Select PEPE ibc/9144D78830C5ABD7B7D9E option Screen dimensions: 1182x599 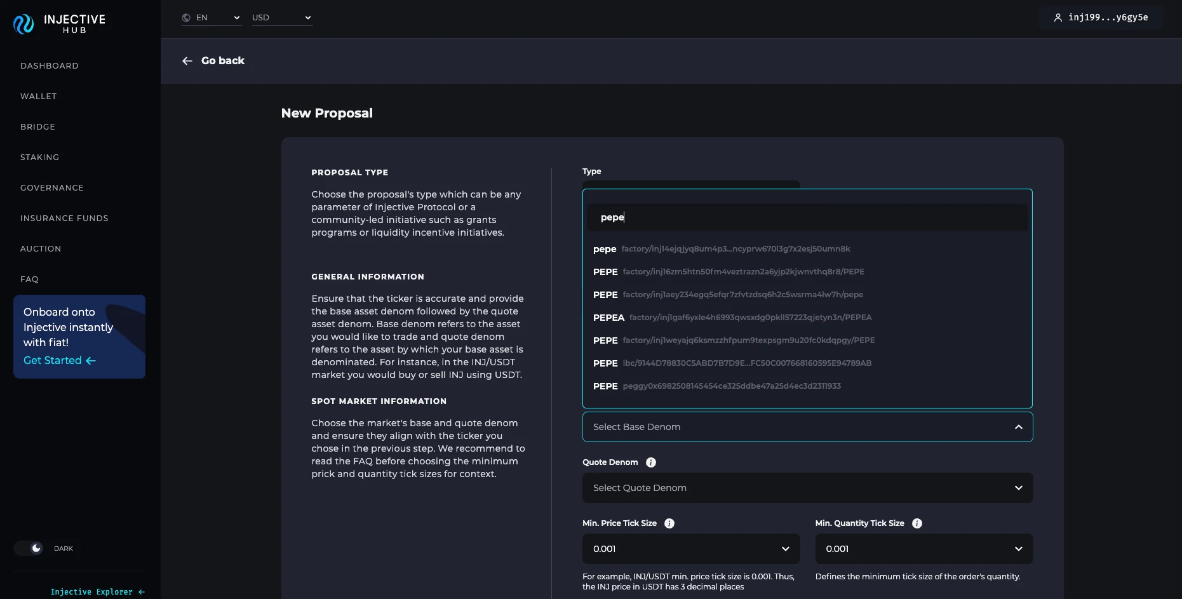coord(807,363)
